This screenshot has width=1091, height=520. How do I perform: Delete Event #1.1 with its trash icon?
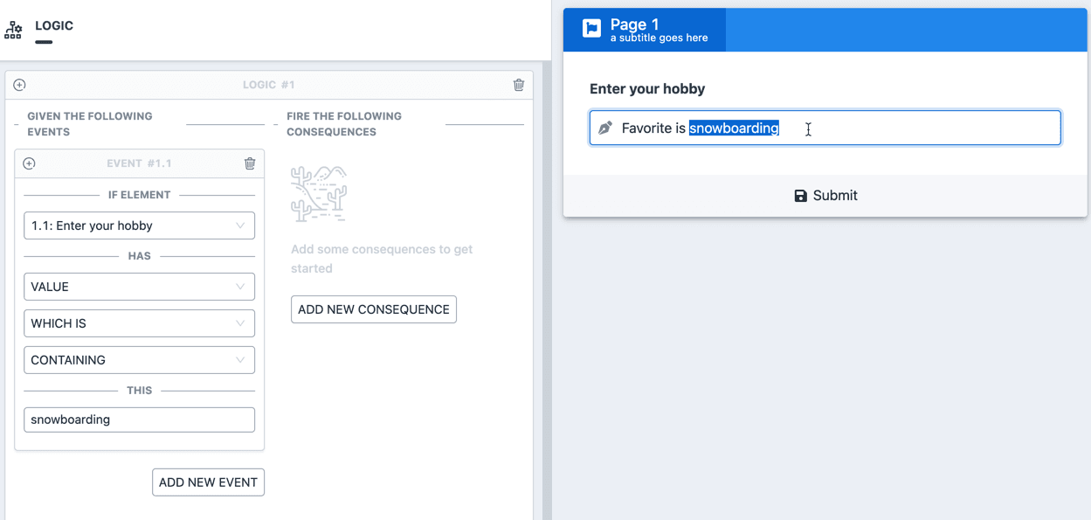click(250, 163)
